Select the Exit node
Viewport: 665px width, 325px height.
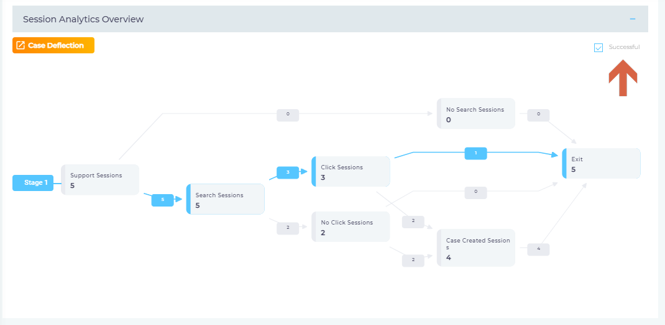tap(601, 164)
